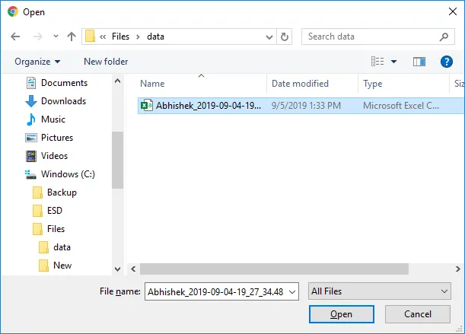Select data in the address breadcrumb
Image resolution: width=465 pixels, height=334 pixels.
(155, 37)
